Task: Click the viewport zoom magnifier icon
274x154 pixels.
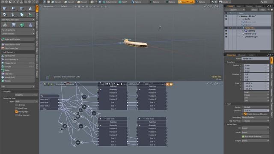Action: click(x=211, y=6)
